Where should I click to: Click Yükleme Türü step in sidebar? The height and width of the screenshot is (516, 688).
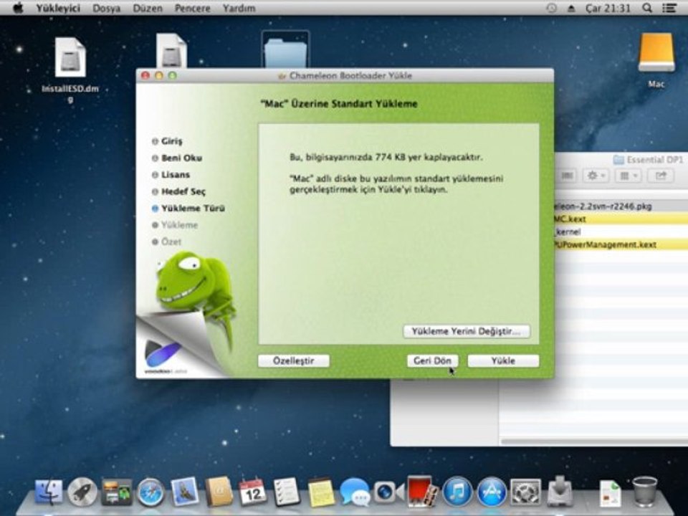click(188, 209)
